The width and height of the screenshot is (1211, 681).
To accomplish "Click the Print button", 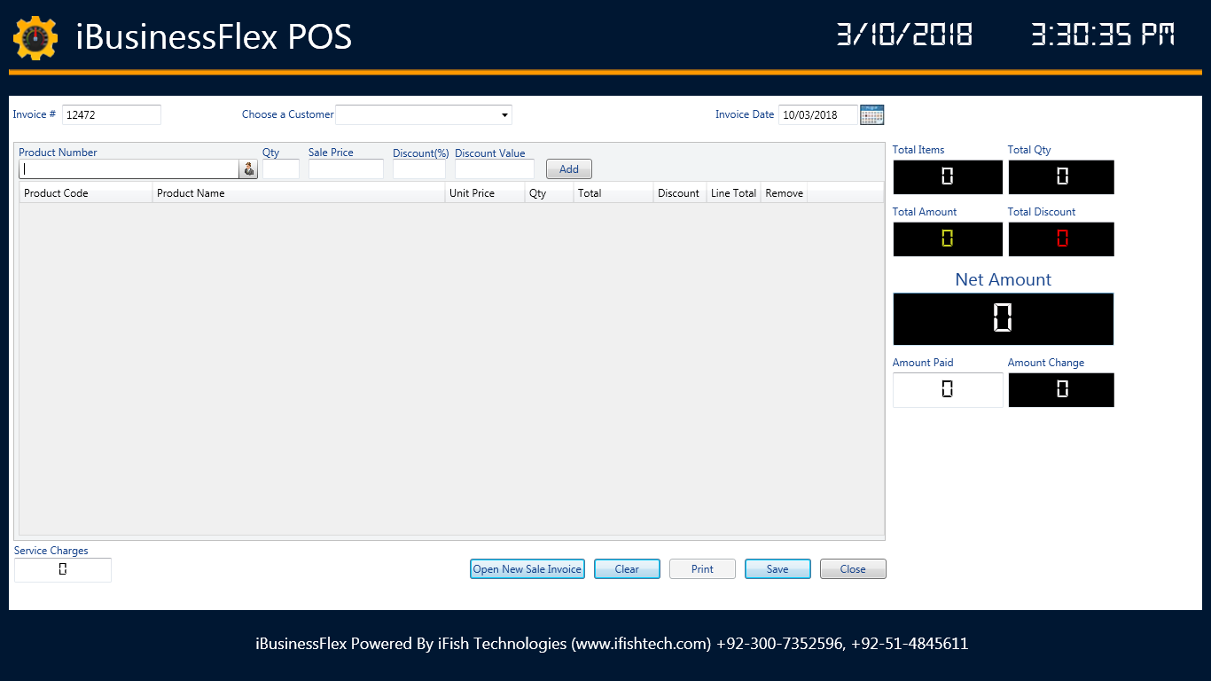I will click(702, 569).
